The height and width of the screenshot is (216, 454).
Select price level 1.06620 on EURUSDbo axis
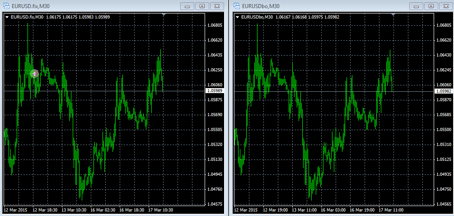click(444, 40)
